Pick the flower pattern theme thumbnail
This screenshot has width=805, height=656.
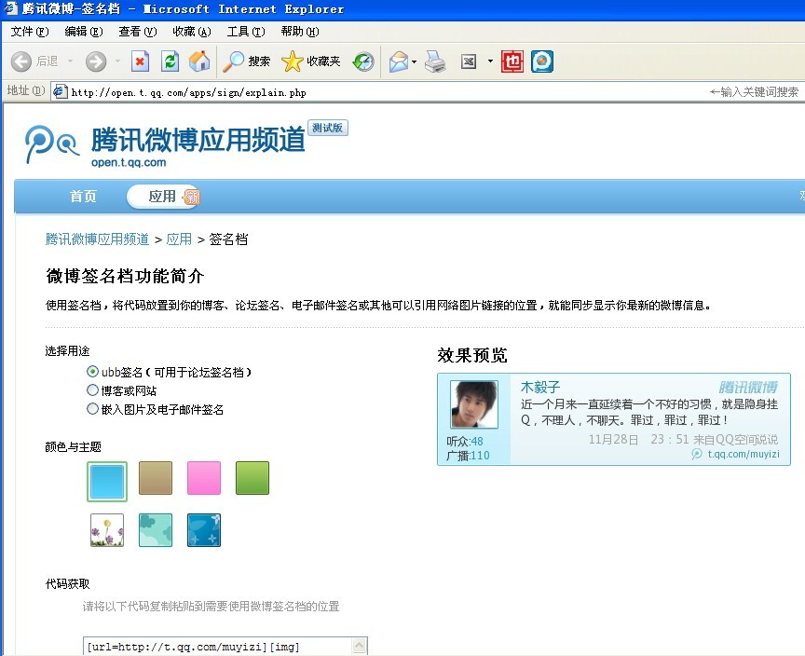pyautogui.click(x=107, y=530)
